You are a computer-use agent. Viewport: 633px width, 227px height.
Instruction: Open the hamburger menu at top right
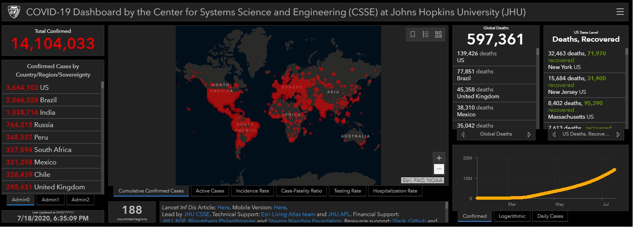click(x=620, y=12)
